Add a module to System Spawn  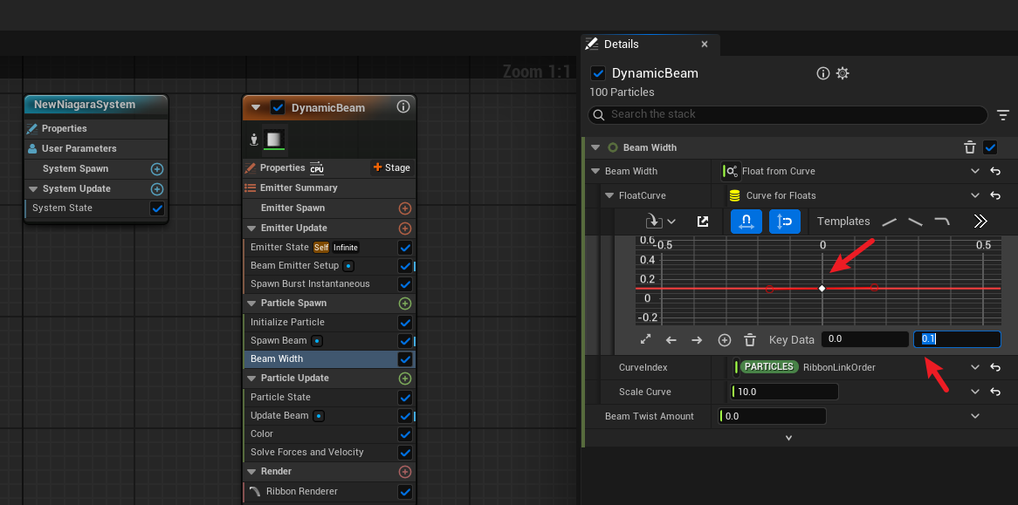(157, 169)
